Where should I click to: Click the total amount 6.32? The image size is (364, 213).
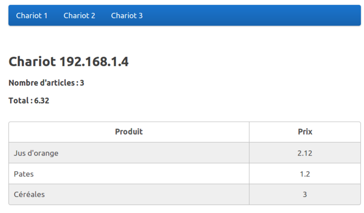coord(42,101)
